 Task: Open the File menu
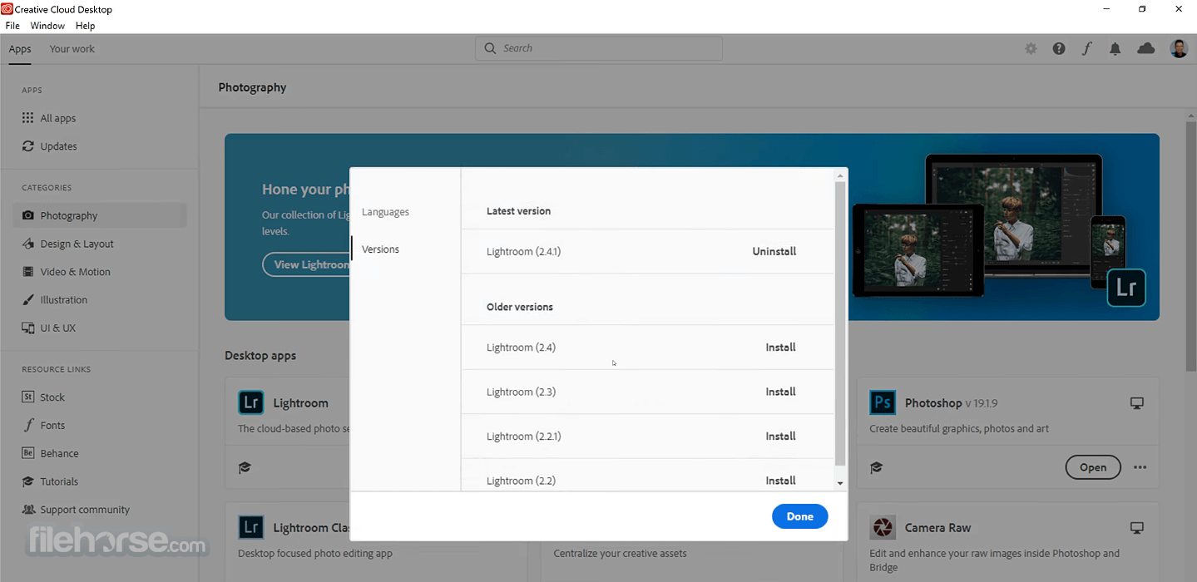coord(12,26)
